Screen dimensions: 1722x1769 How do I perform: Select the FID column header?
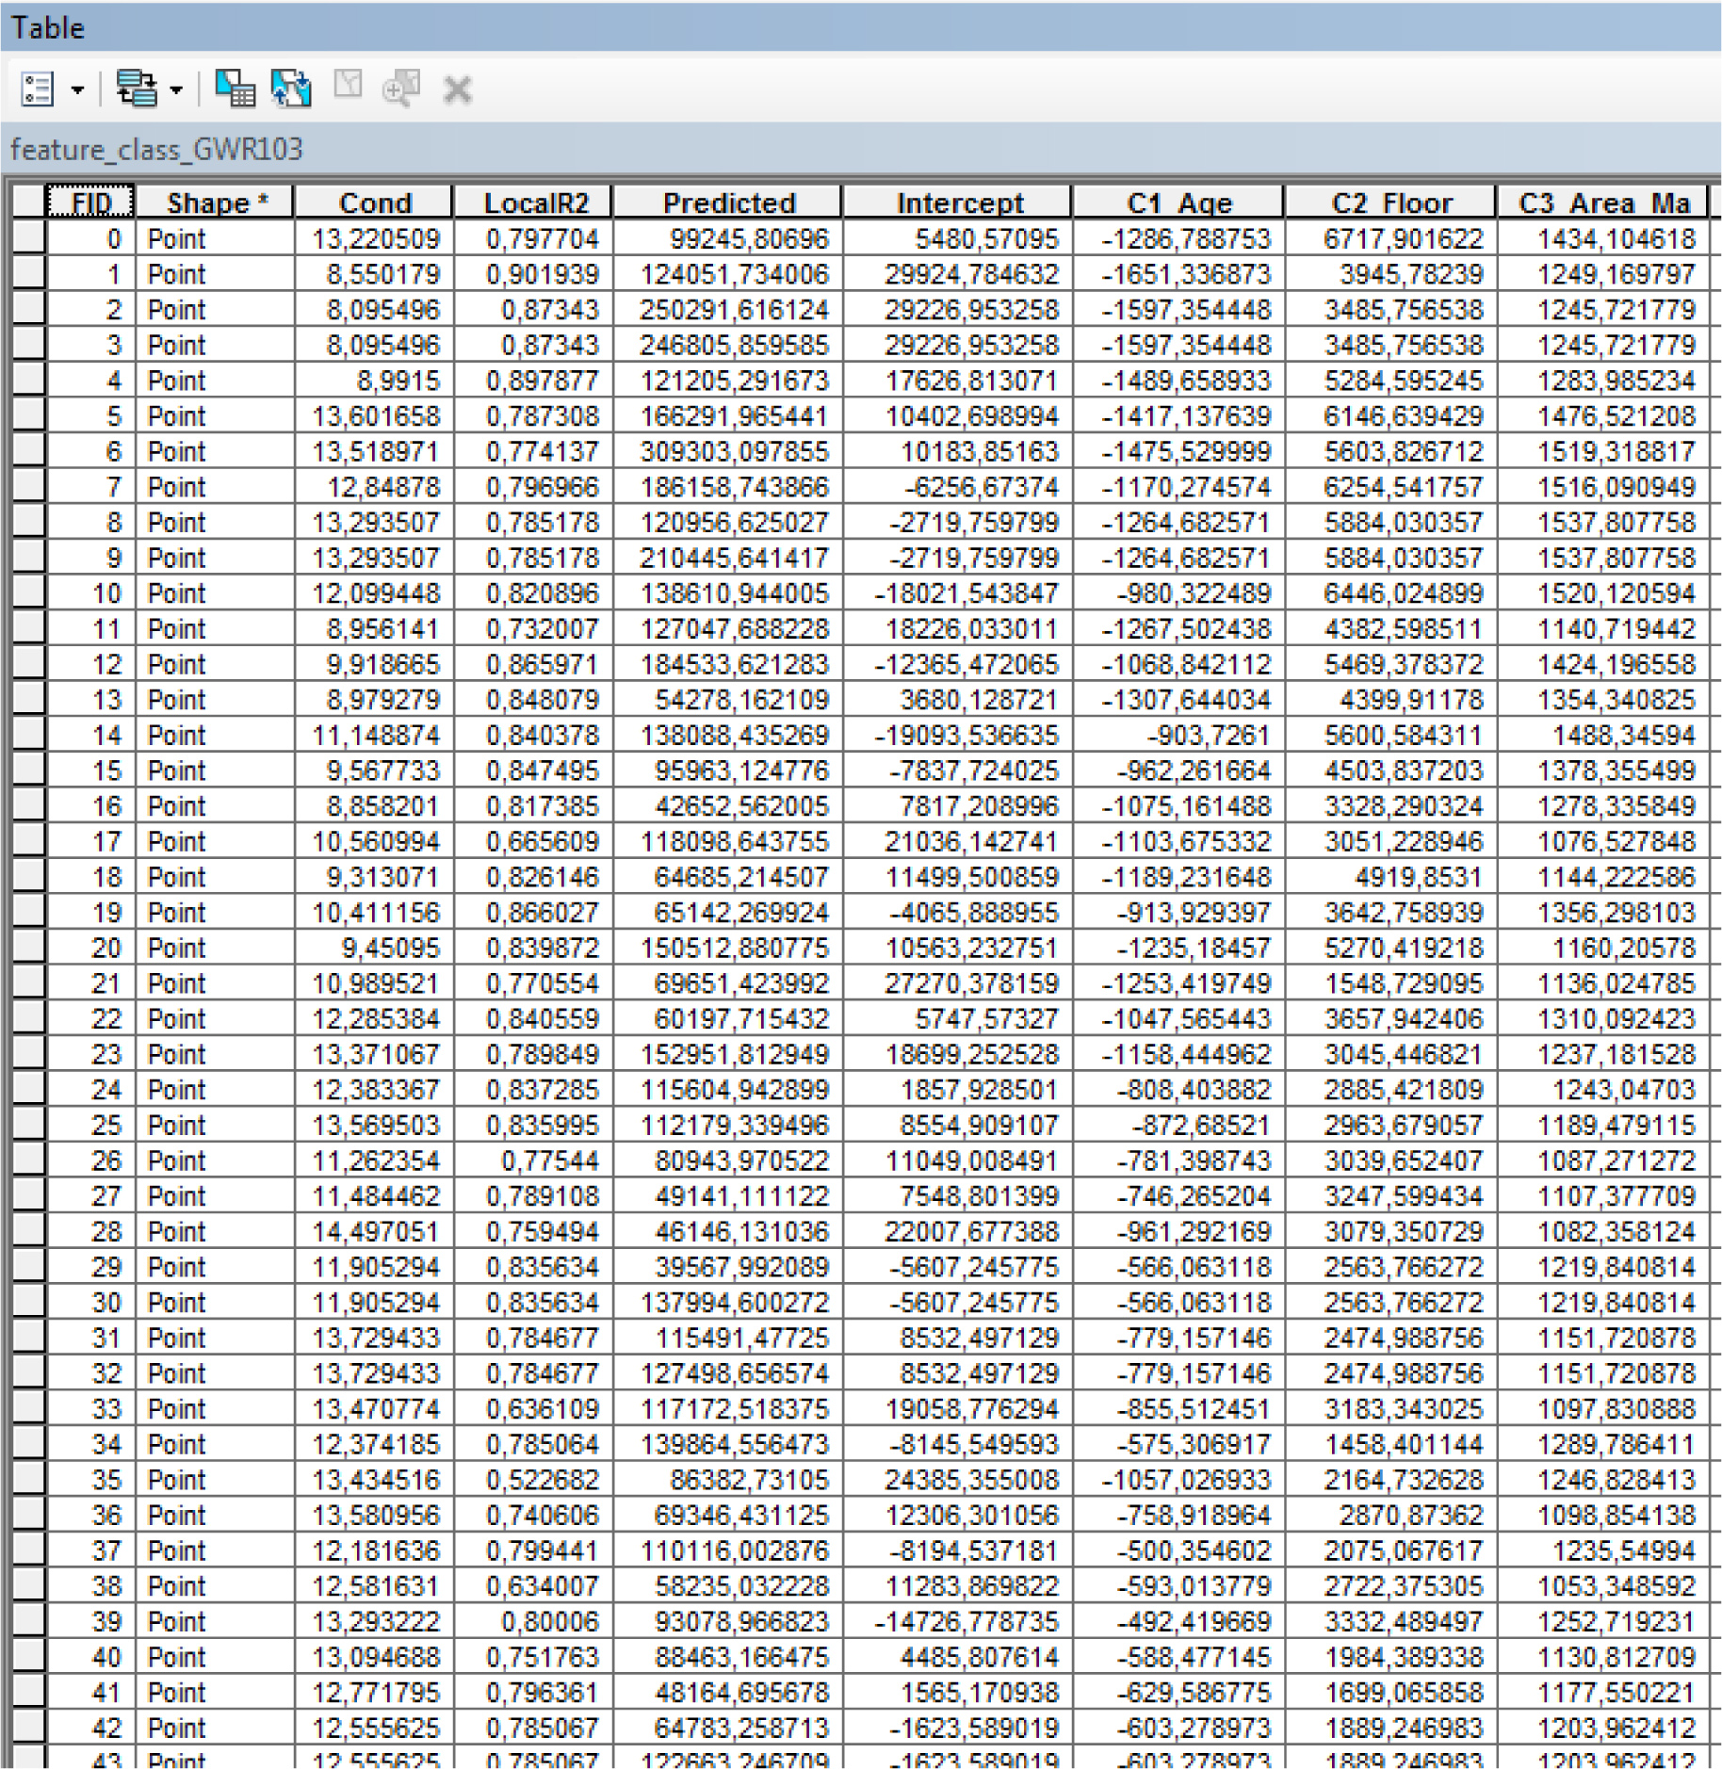(90, 203)
